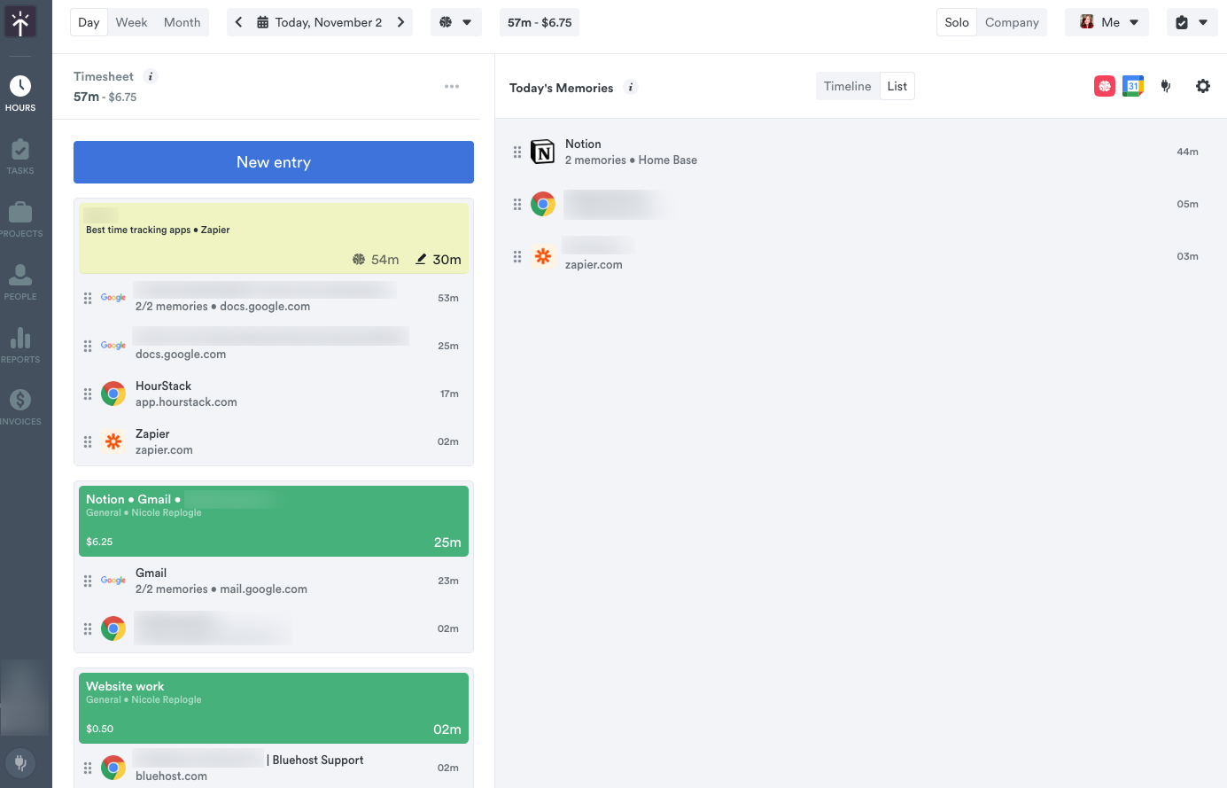Click the HourStack memory title

pyautogui.click(x=163, y=386)
